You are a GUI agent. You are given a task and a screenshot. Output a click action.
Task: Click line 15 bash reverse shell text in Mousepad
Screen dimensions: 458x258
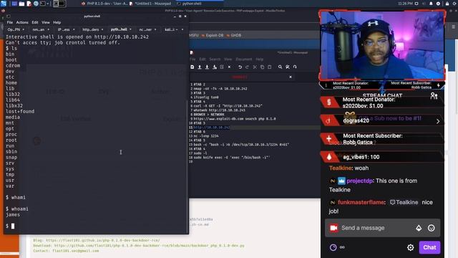[x=241, y=145]
